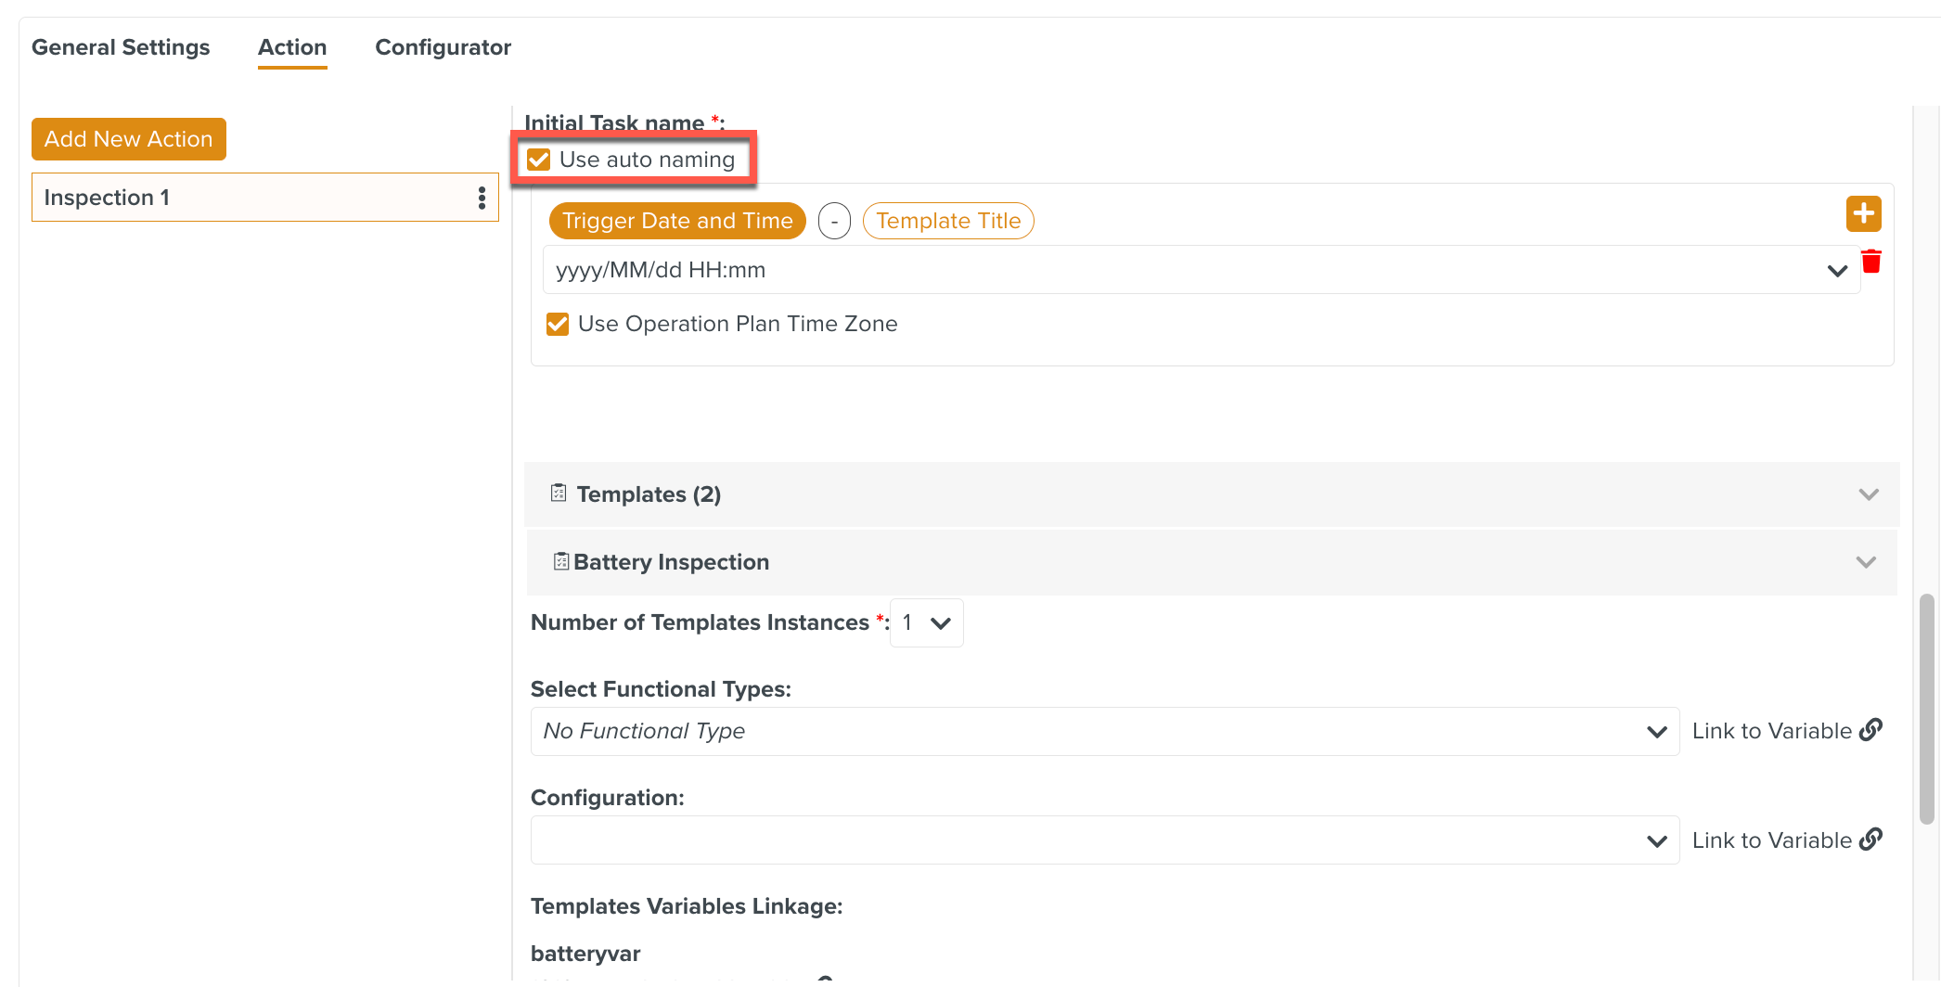1941x987 pixels.
Task: Collapse the Templates (2) section chevron
Action: [x=1869, y=494]
